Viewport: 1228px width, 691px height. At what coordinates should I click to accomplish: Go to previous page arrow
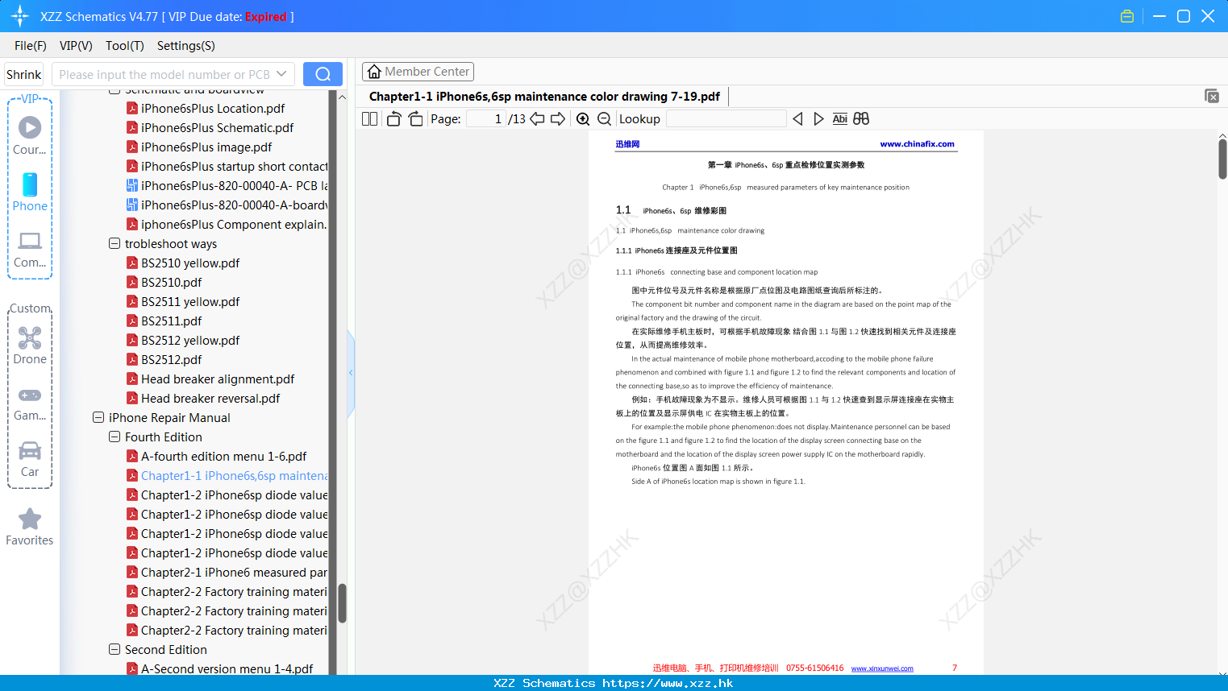537,119
